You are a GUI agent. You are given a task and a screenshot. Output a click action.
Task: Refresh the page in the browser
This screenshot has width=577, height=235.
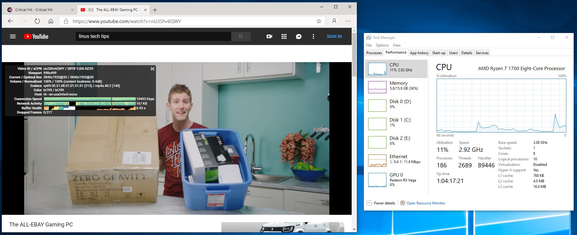pos(37,21)
